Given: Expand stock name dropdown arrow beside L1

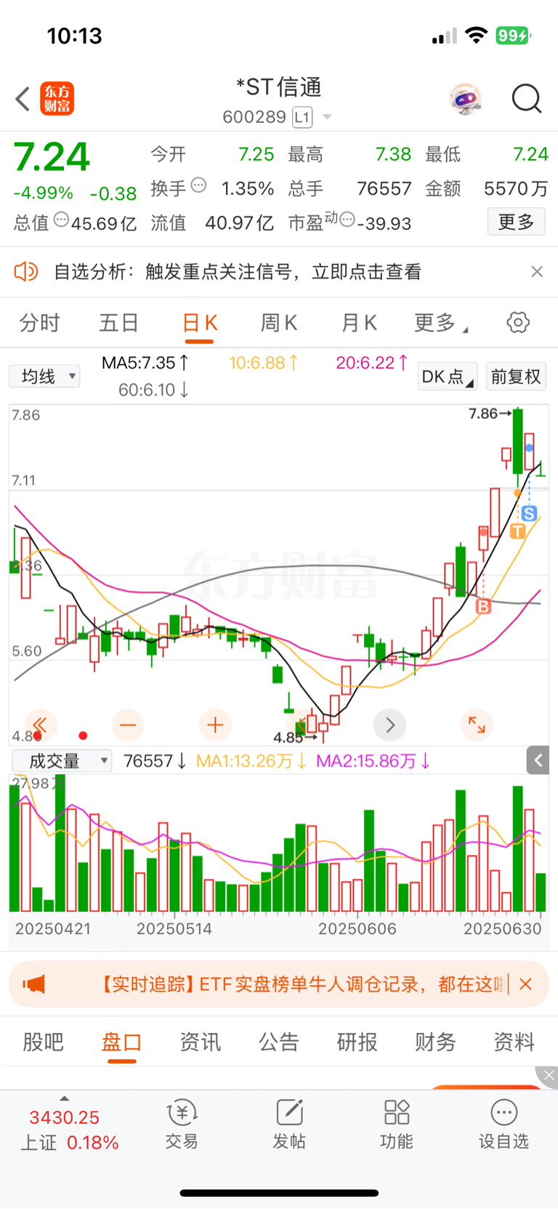Looking at the screenshot, I should pyautogui.click(x=327, y=117).
